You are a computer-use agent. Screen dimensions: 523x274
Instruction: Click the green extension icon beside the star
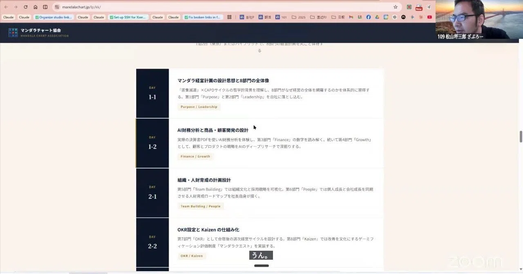409,7
